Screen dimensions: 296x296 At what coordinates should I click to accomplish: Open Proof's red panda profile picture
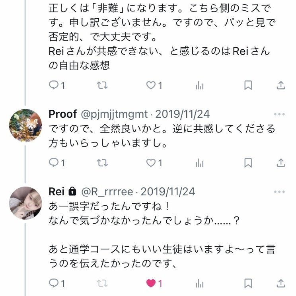[25, 125]
